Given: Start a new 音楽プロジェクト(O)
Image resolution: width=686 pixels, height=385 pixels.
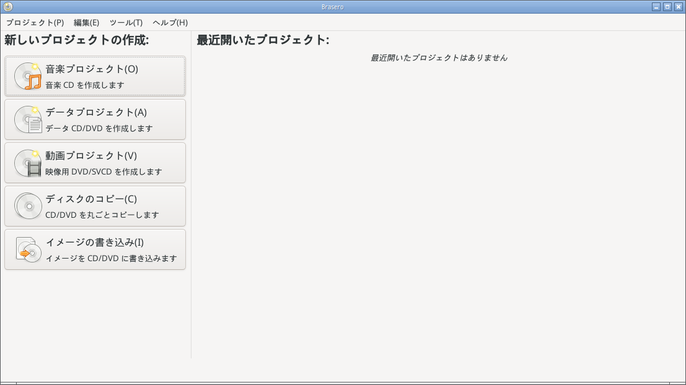Looking at the screenshot, I should point(95,76).
